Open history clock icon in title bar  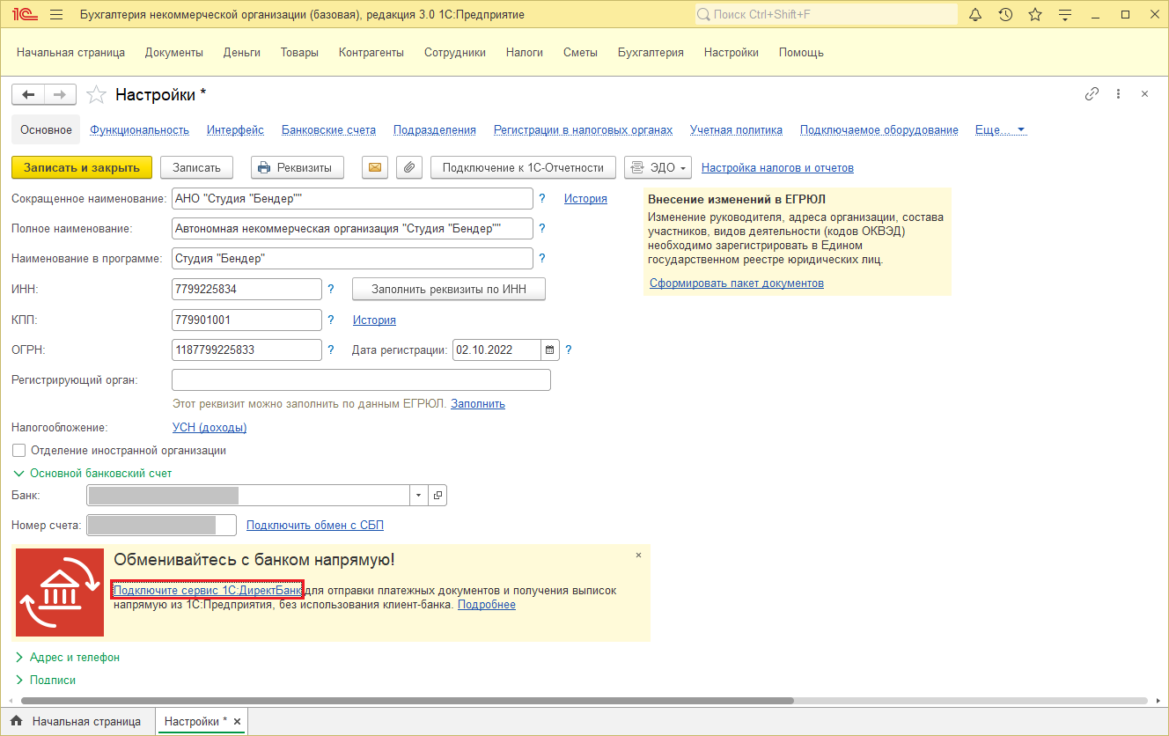tap(1005, 15)
